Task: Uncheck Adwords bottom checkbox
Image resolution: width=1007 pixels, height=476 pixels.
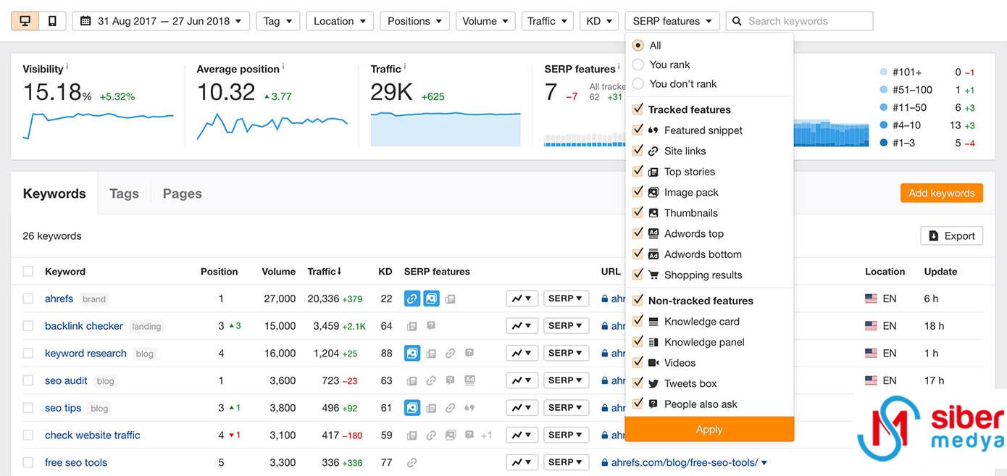Action: (638, 254)
